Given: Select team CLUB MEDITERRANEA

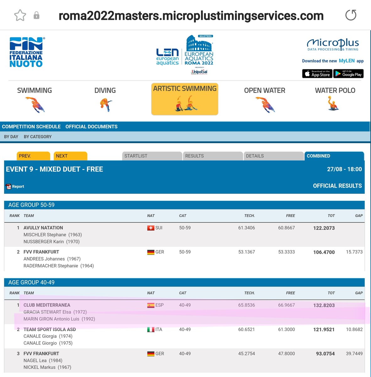Looking at the screenshot, I should [x=47, y=305].
